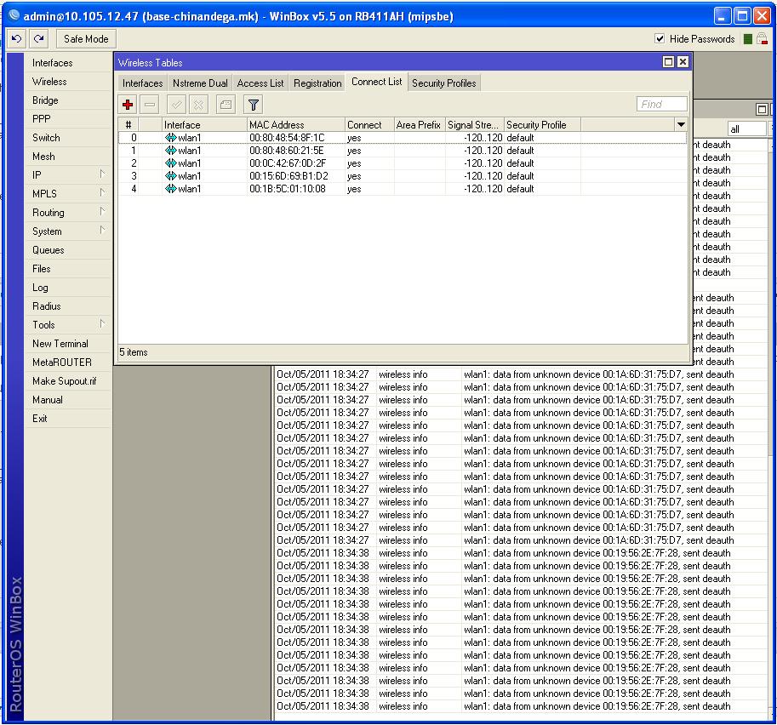Click the green status indicator square
777x725 pixels.
(748, 39)
